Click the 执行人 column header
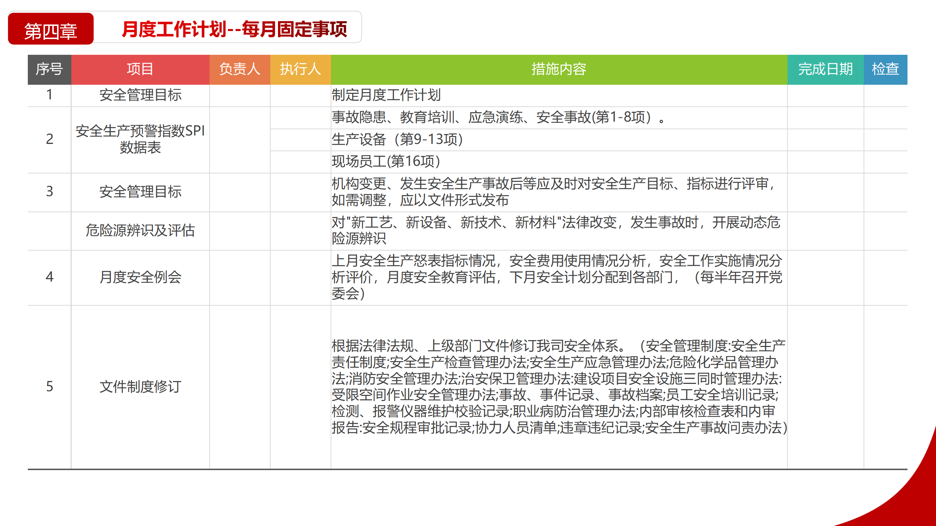The width and height of the screenshot is (936, 526). click(x=300, y=69)
